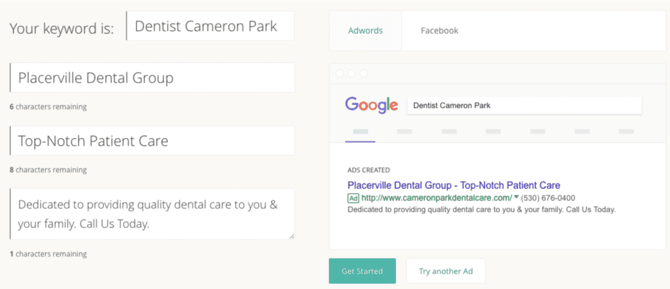The height and width of the screenshot is (289, 670).
Task: Click the third mock browser window dot
Action: tap(363, 74)
